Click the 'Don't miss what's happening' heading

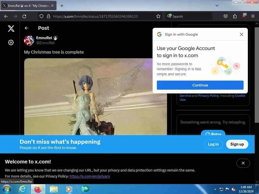click(x=60, y=142)
